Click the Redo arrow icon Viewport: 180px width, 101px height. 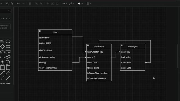pyautogui.click(x=23, y=4)
